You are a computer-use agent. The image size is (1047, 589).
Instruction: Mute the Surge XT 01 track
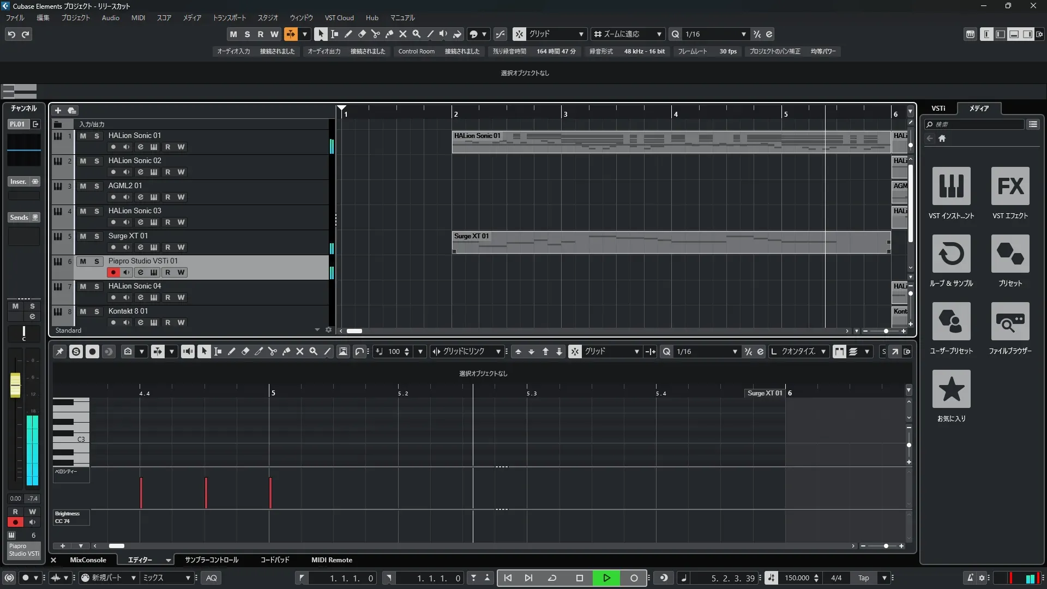coord(83,236)
